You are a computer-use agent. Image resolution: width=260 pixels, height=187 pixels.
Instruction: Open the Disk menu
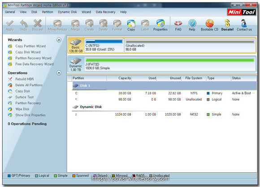pos(35,12)
